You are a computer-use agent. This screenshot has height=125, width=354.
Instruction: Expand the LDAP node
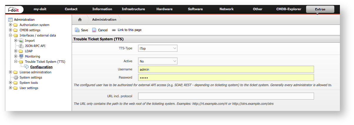pyautogui.click(x=16, y=51)
